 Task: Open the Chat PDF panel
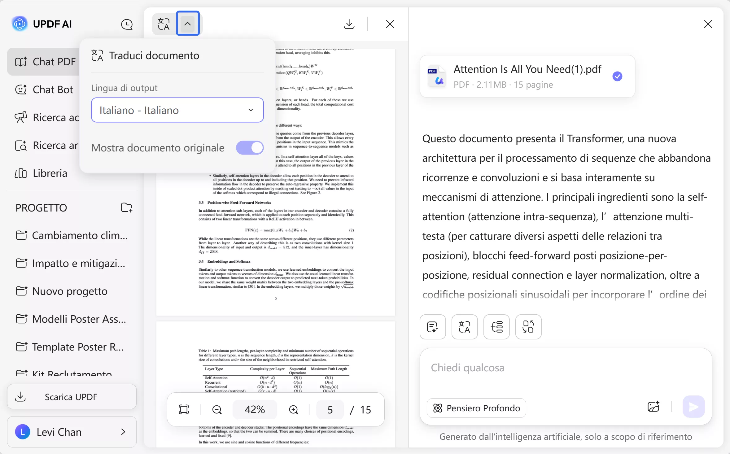54,62
